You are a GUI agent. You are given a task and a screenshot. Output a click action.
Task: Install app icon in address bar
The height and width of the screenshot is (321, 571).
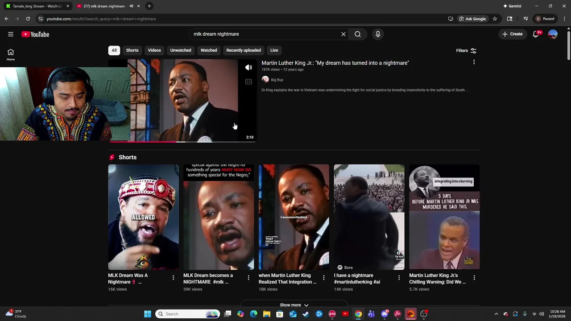[x=451, y=19]
